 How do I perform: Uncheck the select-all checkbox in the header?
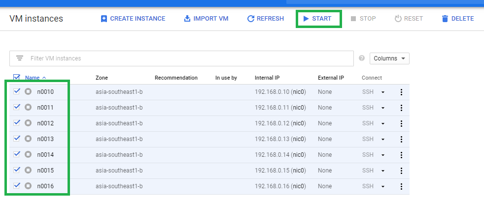pyautogui.click(x=17, y=77)
